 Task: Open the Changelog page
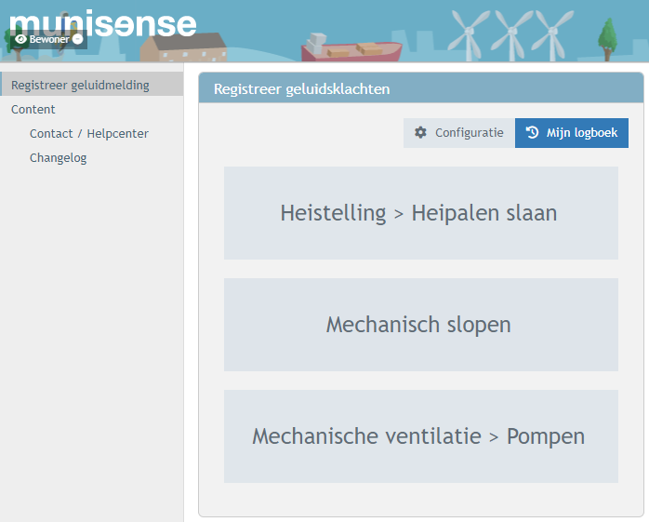click(x=58, y=157)
